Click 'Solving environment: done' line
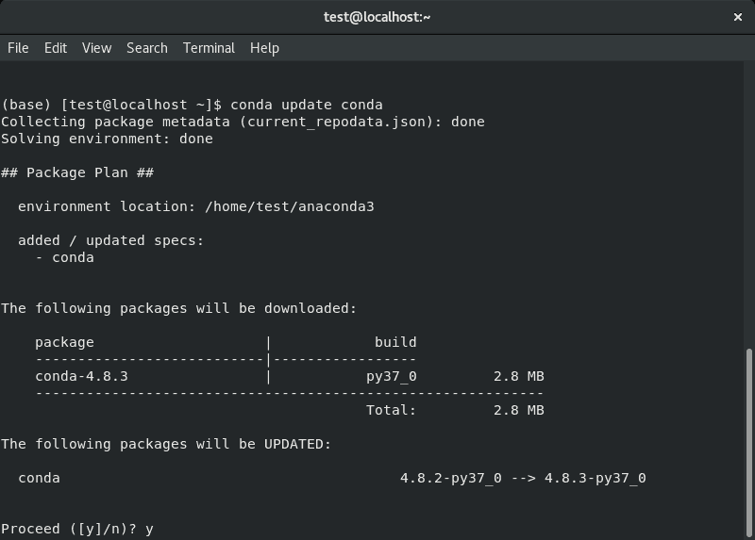Screen dimensions: 755x540 pos(107,139)
